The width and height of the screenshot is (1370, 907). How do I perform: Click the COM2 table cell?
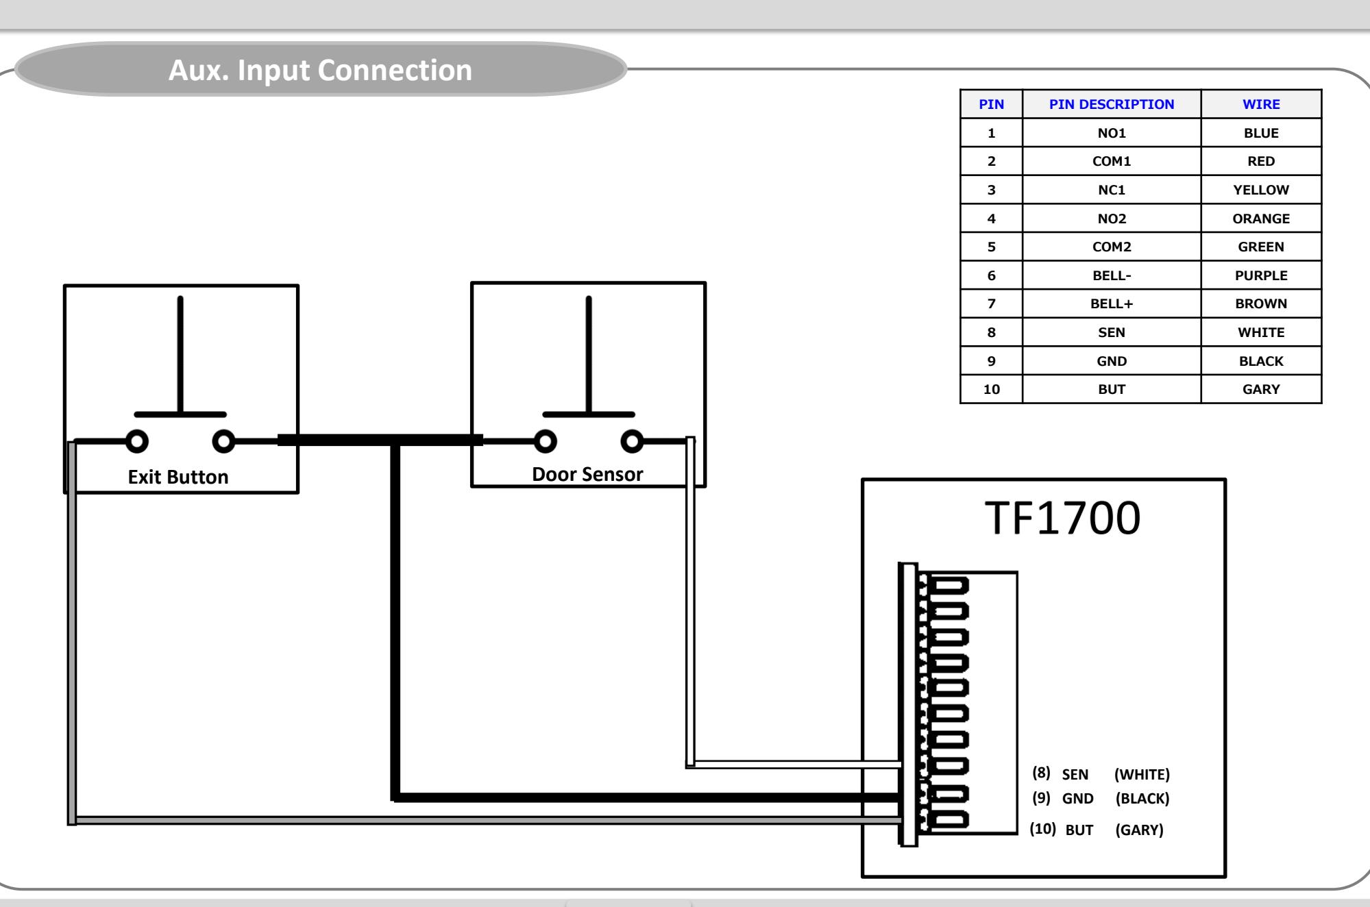(x=1112, y=247)
